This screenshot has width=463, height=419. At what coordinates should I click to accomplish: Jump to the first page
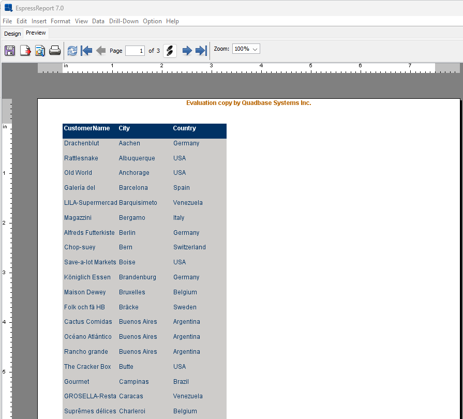coord(86,51)
